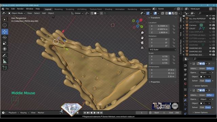The height and width of the screenshot is (122, 217).
Task: Open the Output properties printer icon
Action: [185, 70]
